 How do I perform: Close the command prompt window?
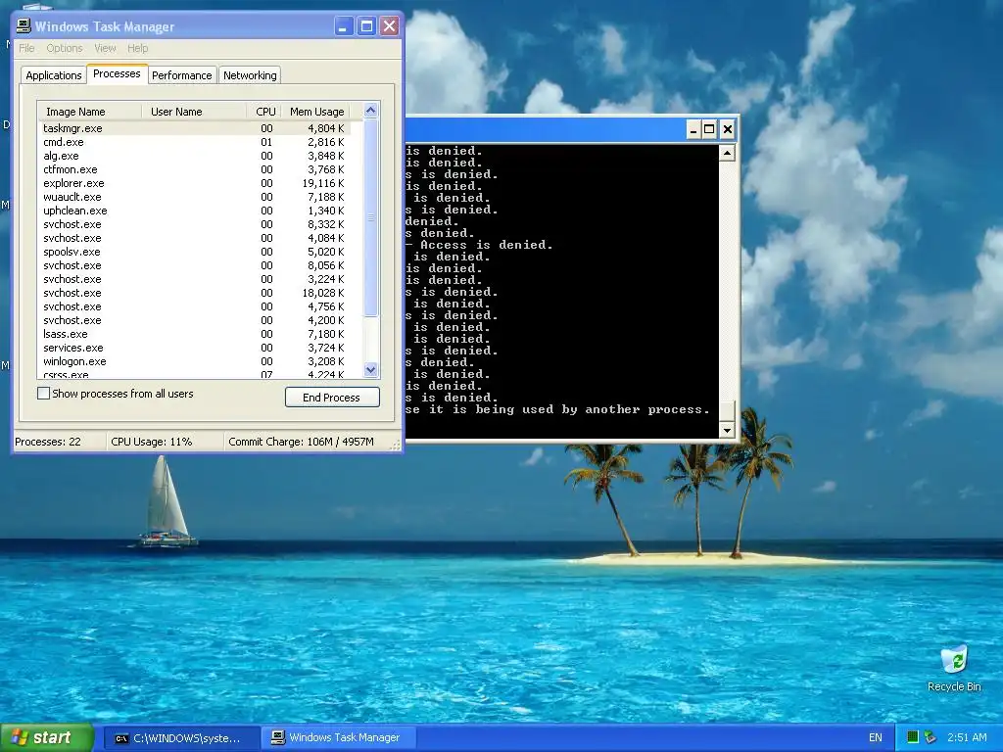point(728,130)
